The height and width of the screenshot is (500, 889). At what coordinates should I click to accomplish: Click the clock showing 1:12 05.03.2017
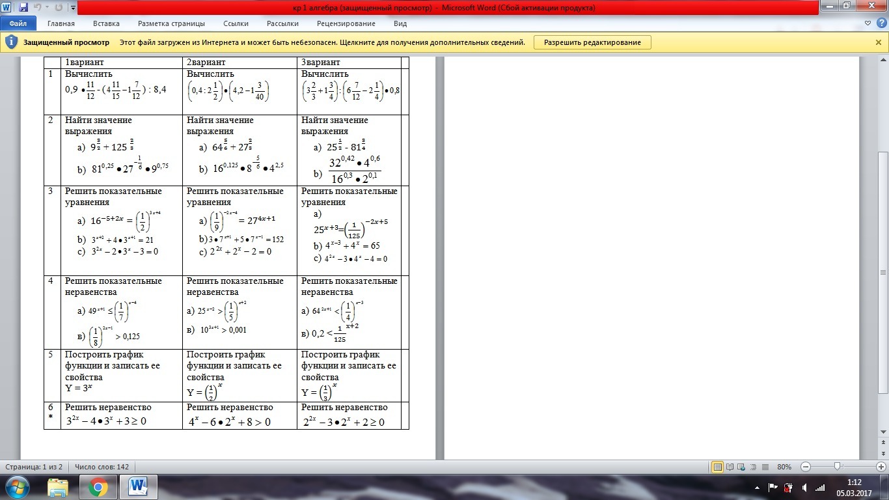tap(854, 487)
